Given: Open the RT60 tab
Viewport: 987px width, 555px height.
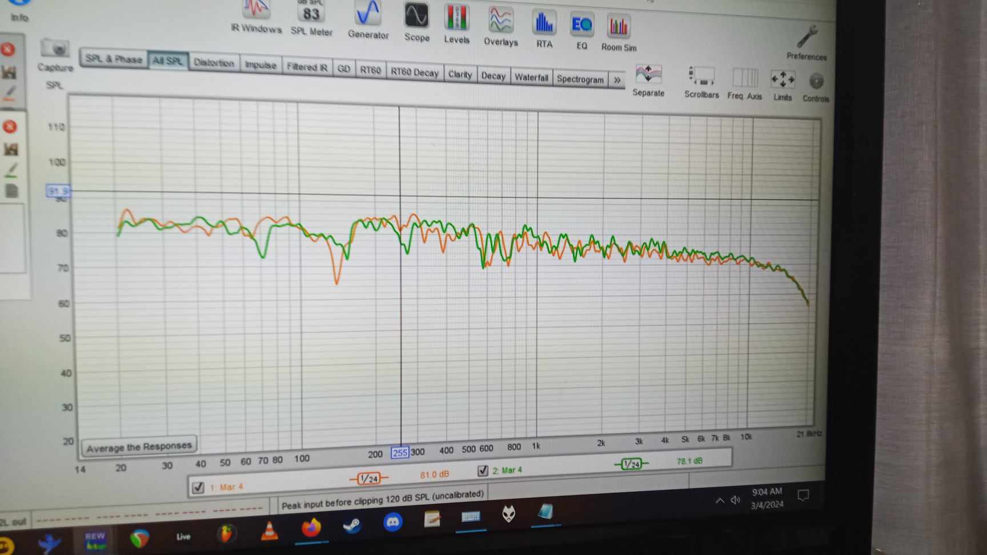Looking at the screenshot, I should (x=370, y=70).
